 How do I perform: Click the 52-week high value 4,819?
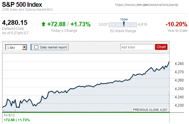pos(143,25)
